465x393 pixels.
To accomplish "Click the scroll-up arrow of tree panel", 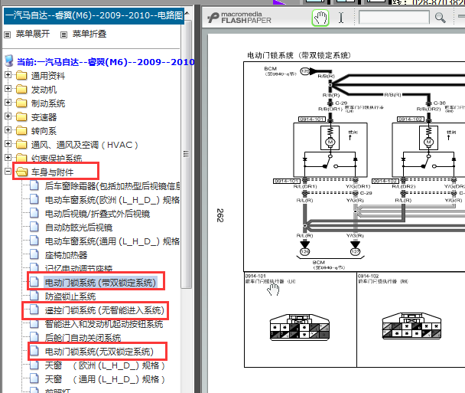I will (187, 12).
